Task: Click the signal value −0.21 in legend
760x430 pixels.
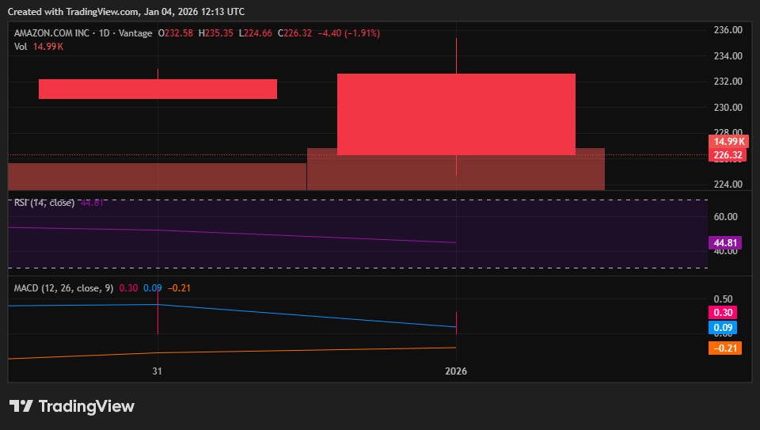Action: [x=180, y=288]
